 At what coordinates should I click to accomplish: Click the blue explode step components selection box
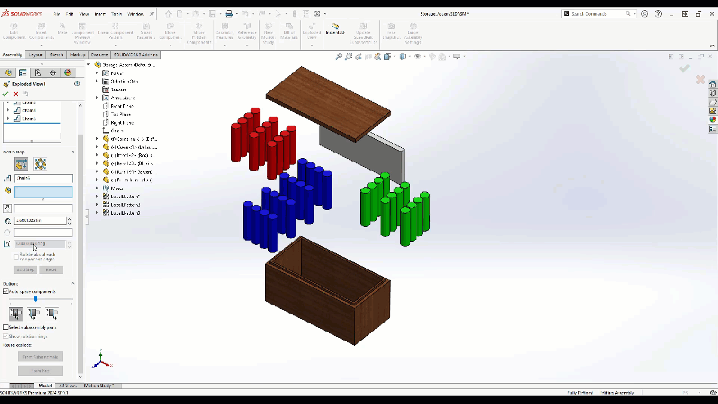43,192
